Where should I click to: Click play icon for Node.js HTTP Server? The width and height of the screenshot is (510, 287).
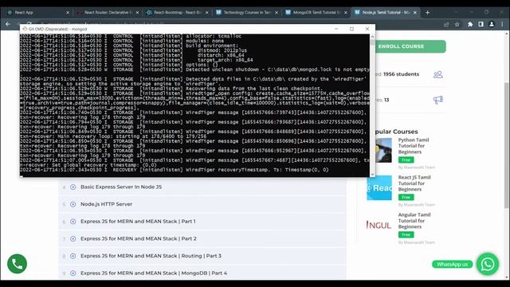click(x=73, y=204)
